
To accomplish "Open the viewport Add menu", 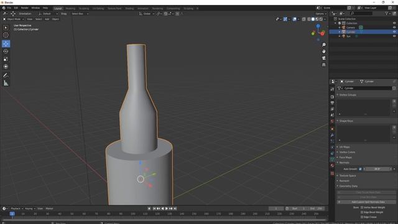I will point(47,19).
